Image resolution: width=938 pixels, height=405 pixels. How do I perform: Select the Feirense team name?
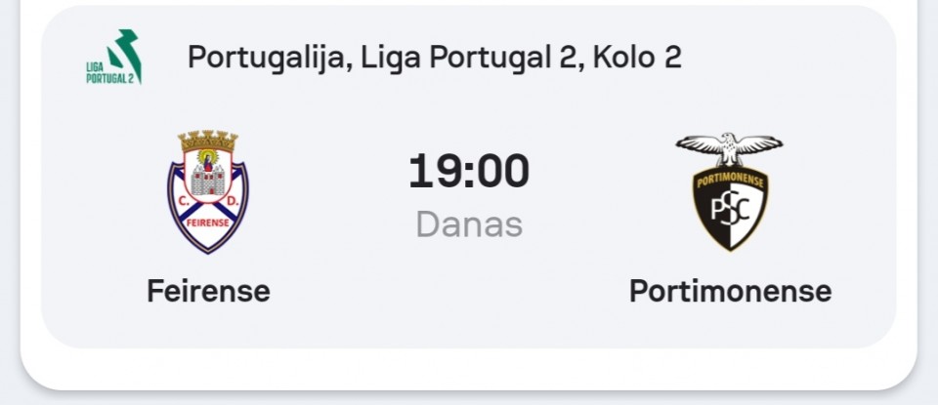(x=208, y=292)
